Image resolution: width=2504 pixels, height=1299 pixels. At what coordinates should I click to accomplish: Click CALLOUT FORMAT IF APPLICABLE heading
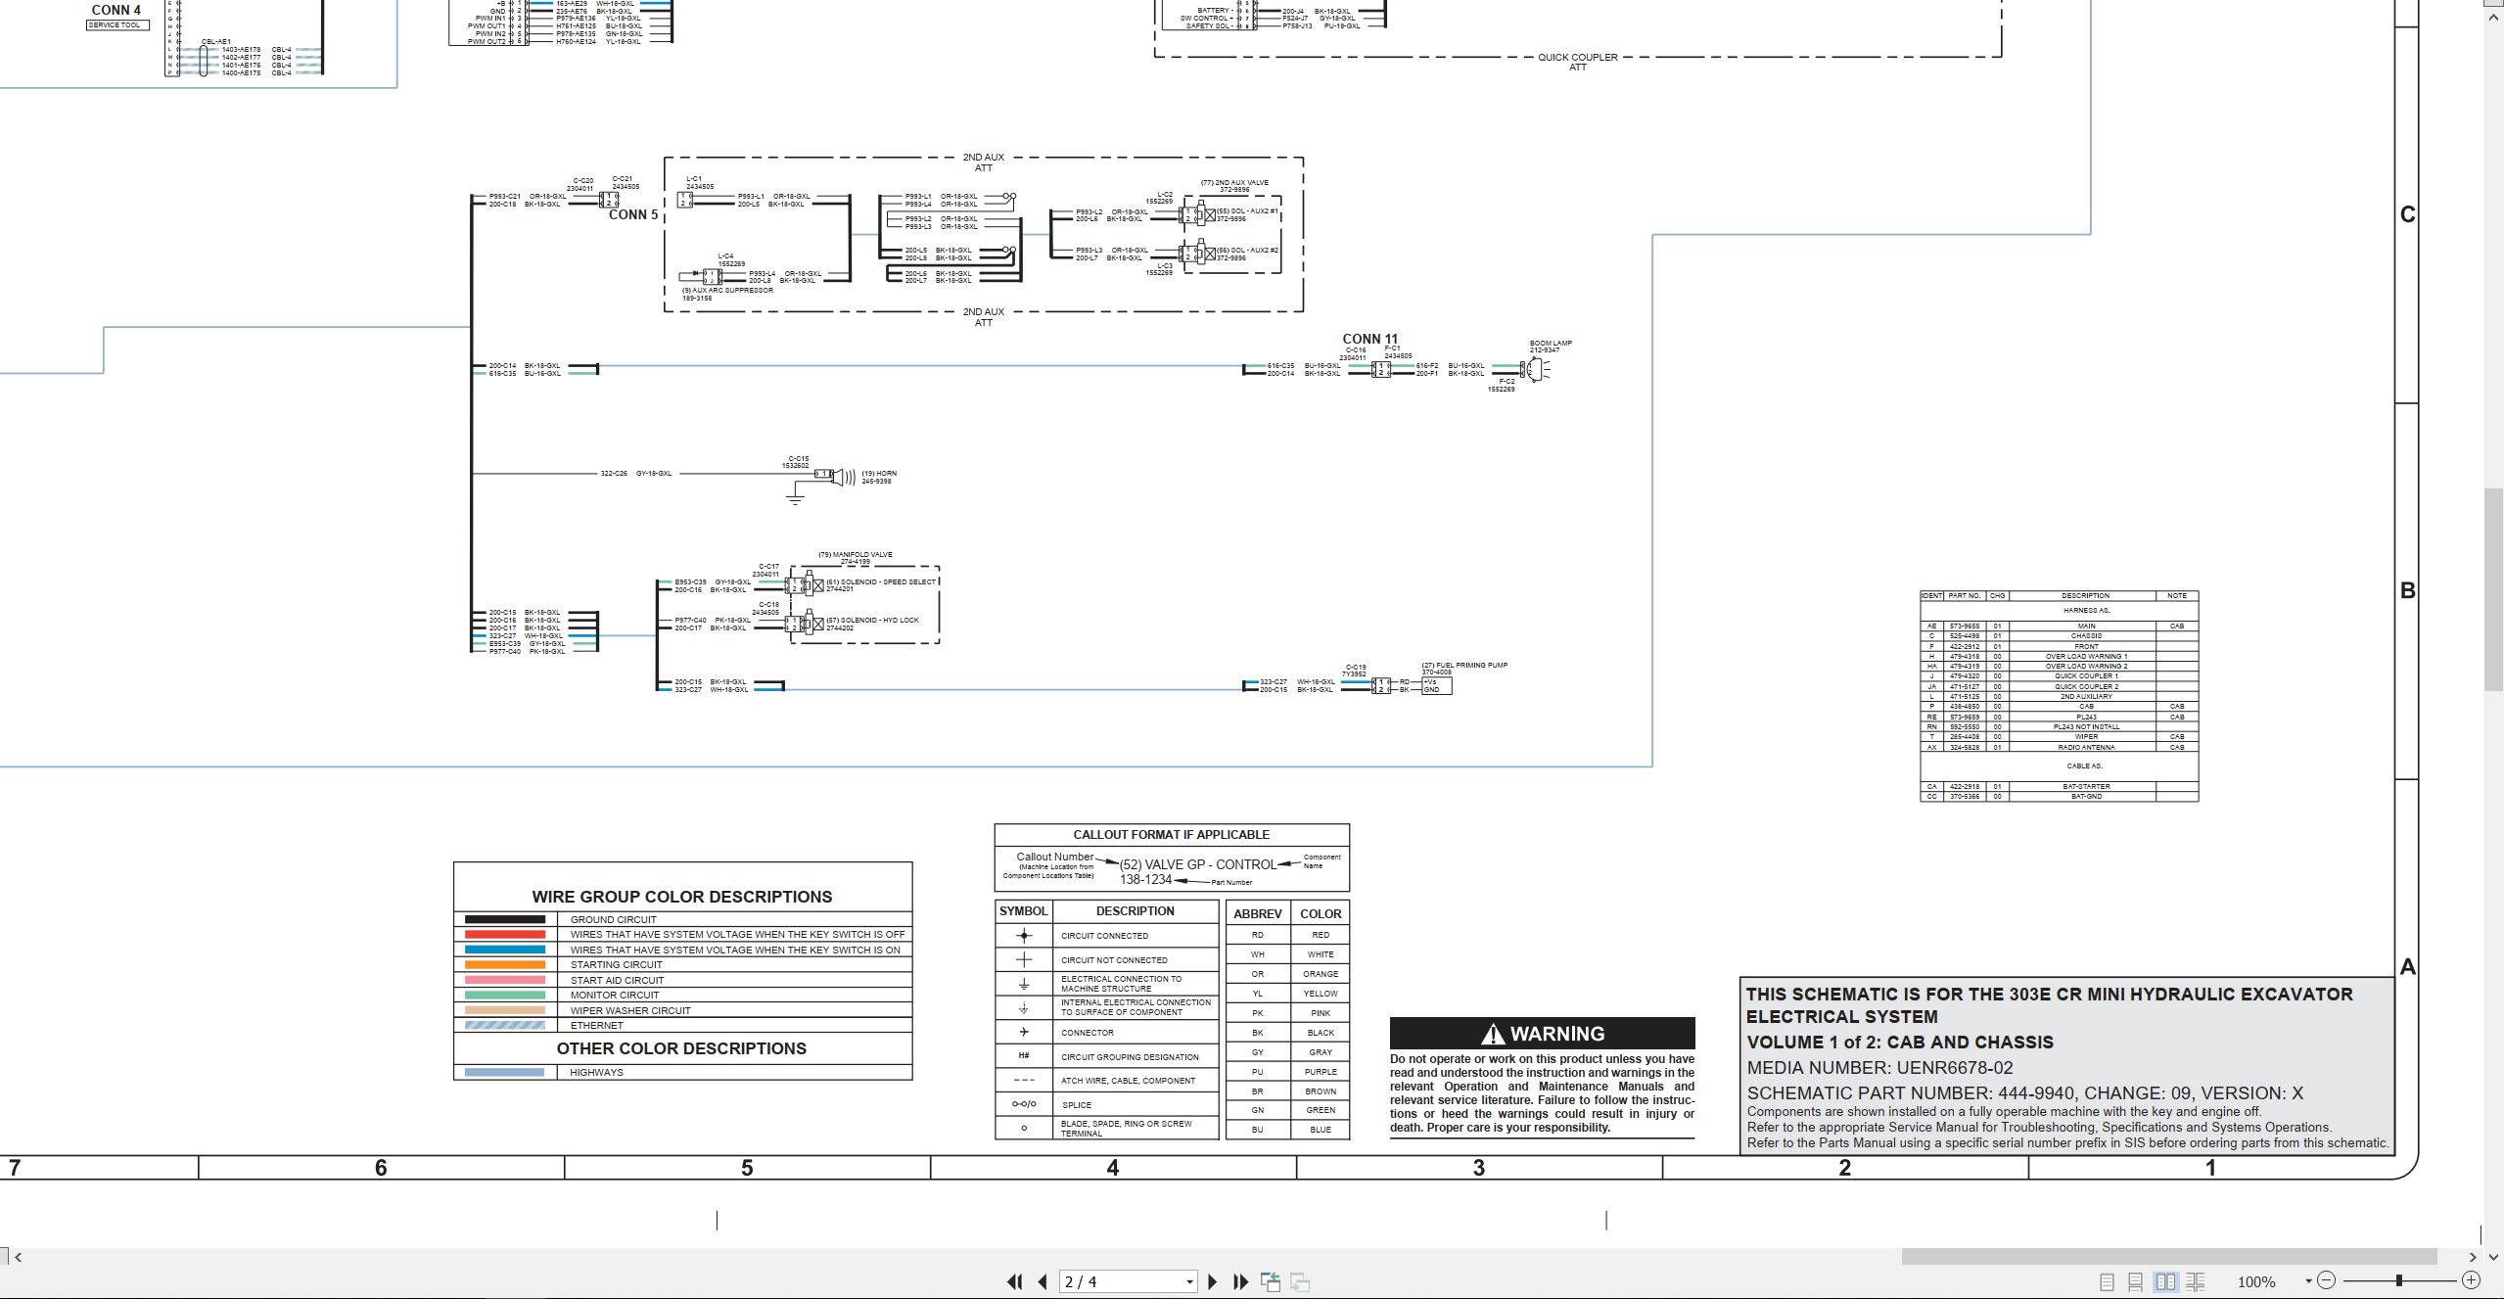(x=1171, y=834)
